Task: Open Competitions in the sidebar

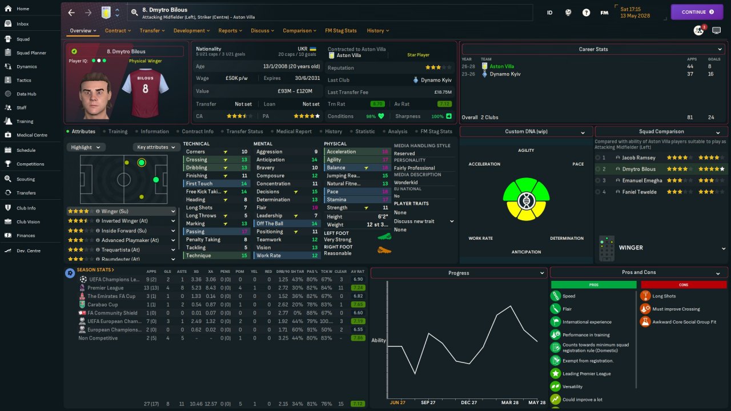Action: [x=30, y=164]
